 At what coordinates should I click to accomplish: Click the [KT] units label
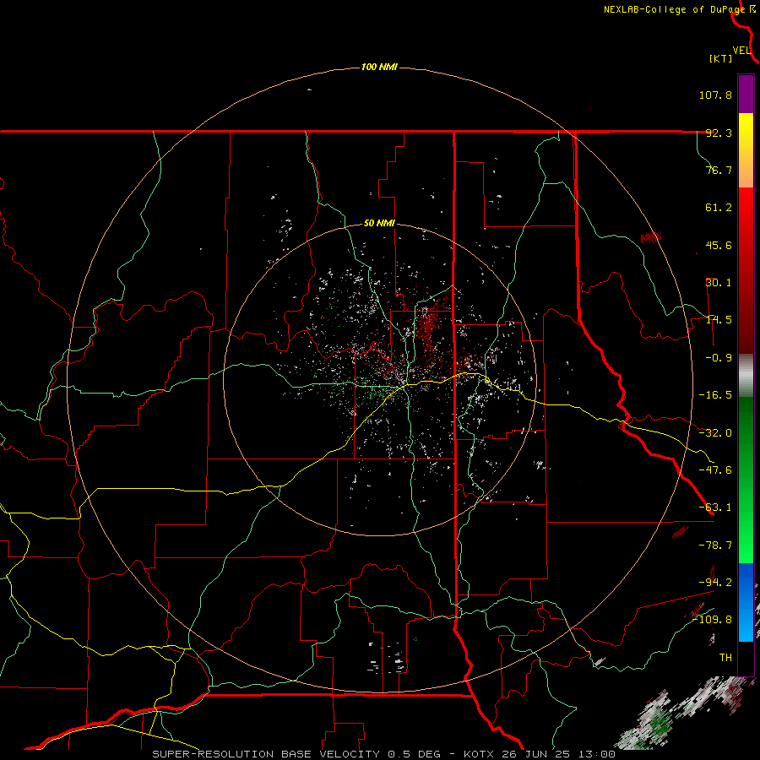pyautogui.click(x=720, y=58)
